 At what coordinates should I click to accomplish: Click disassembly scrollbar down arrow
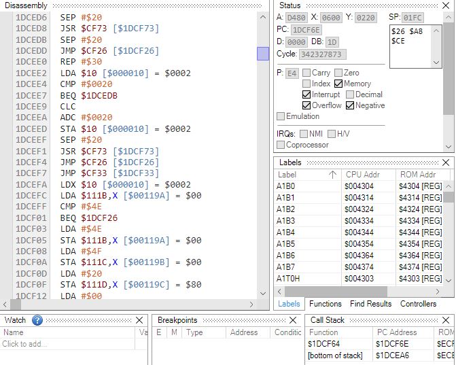[263, 293]
